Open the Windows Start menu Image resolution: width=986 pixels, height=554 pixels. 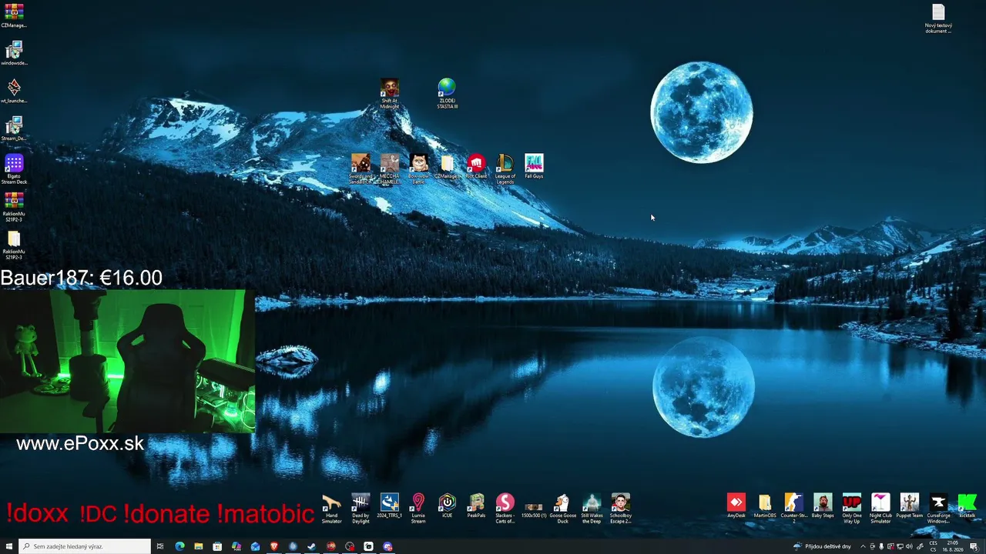click(9, 546)
